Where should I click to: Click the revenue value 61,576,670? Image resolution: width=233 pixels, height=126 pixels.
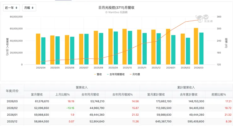[42, 101]
